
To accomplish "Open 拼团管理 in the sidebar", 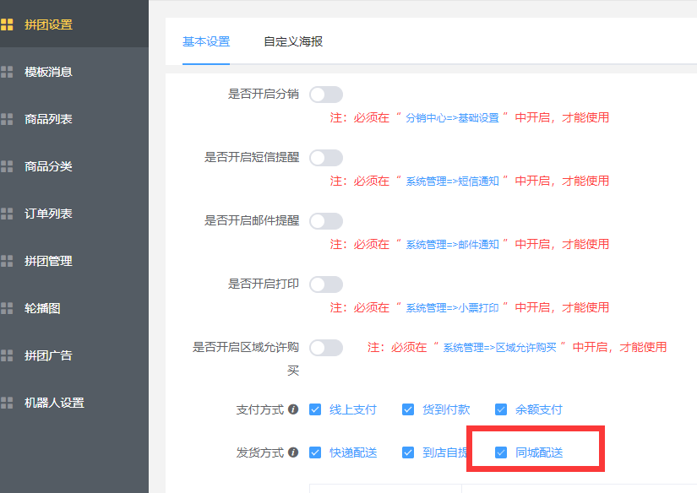I will click(48, 261).
